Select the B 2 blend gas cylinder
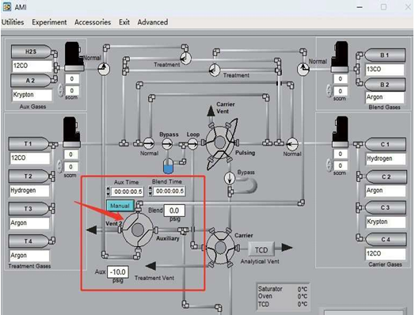The width and height of the screenshot is (415, 315). tap(385, 85)
